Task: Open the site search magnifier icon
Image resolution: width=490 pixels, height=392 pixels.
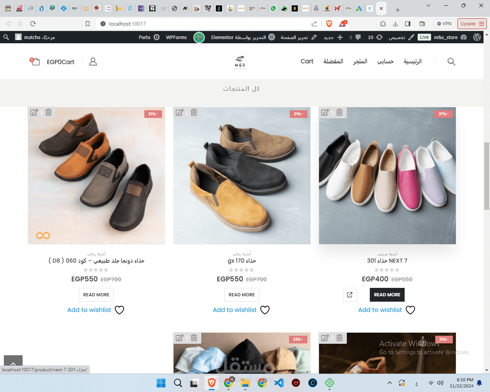Action: coord(451,62)
